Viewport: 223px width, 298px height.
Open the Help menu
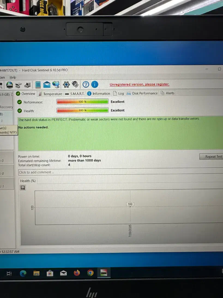point(13,77)
